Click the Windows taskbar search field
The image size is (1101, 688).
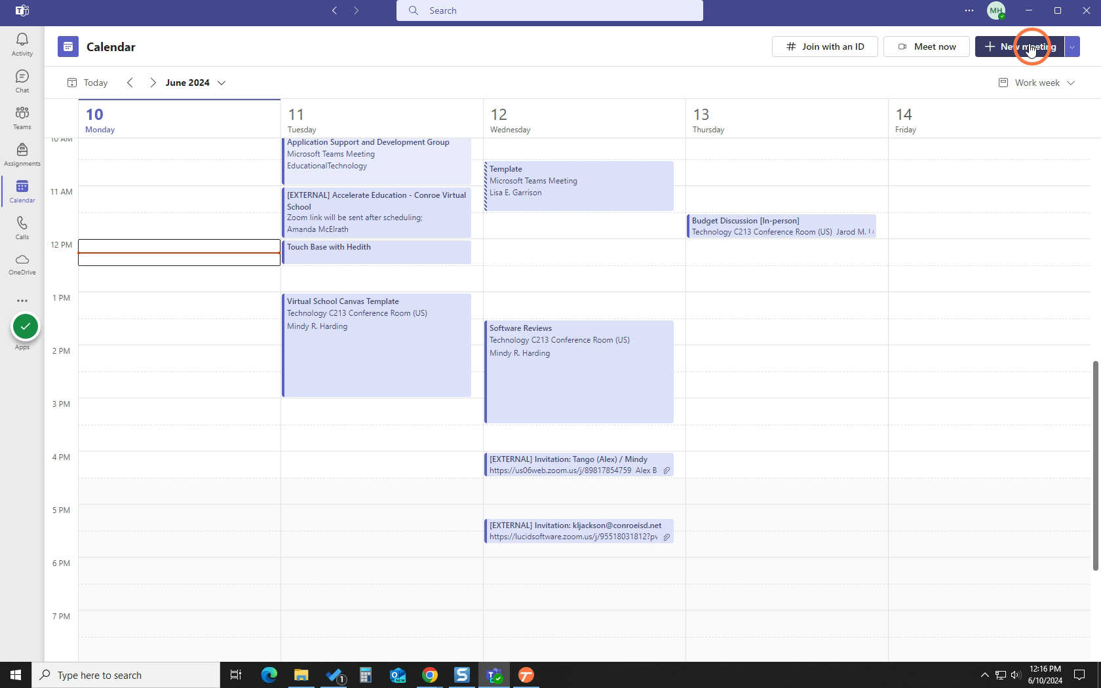tap(126, 675)
